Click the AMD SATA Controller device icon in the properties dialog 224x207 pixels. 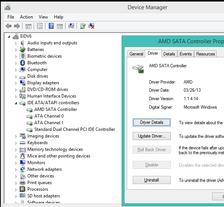pos(138,69)
